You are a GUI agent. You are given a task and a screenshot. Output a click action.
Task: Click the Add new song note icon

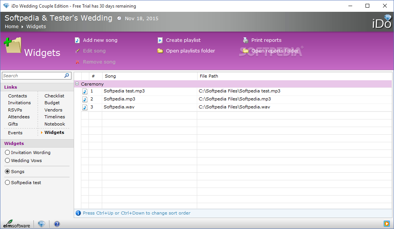(x=78, y=40)
